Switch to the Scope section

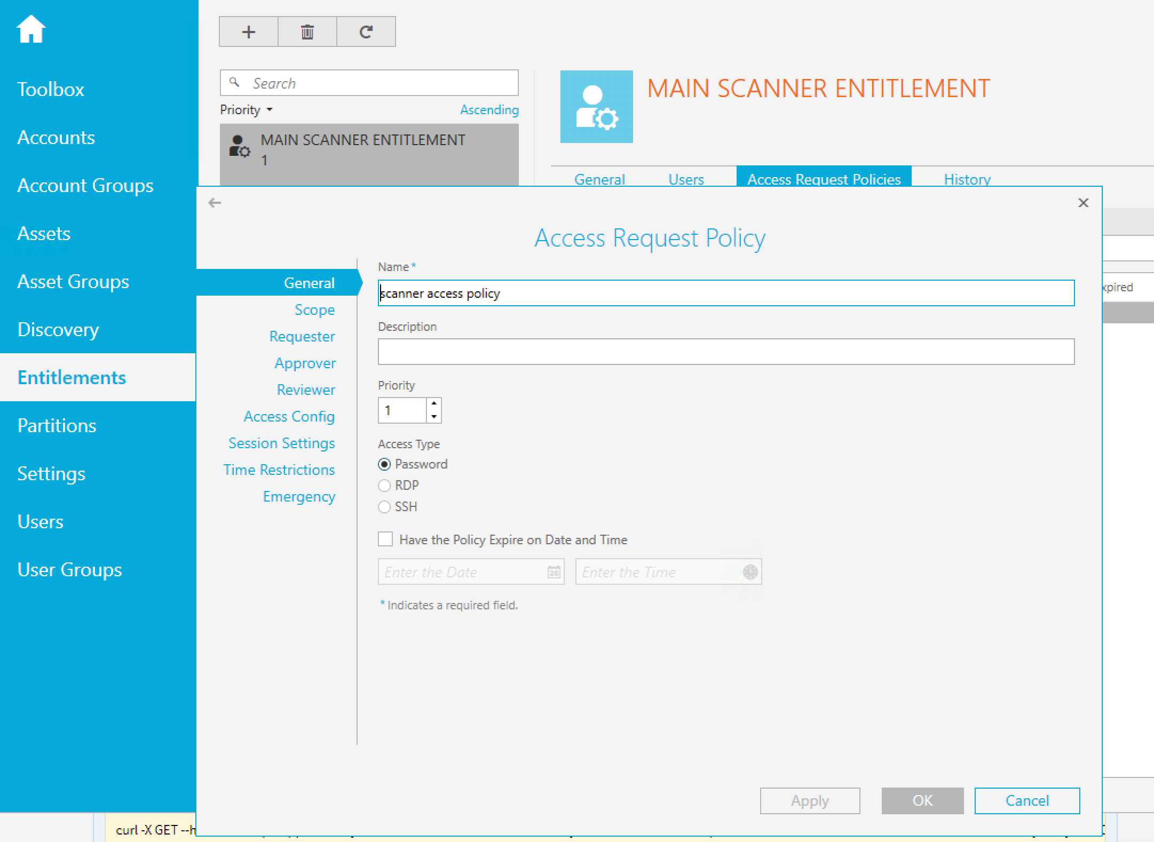314,310
